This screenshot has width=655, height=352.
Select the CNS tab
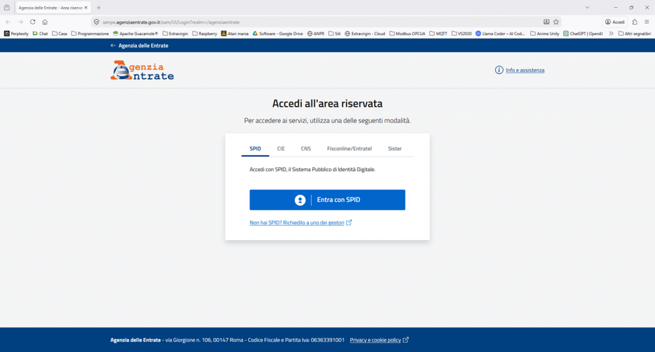pos(306,148)
